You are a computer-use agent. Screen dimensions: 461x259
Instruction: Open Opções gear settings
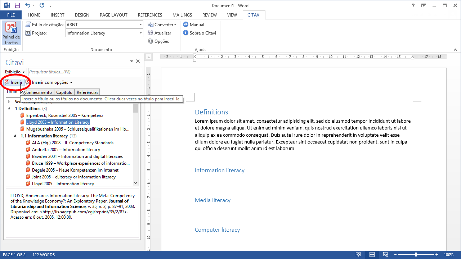[x=158, y=41]
